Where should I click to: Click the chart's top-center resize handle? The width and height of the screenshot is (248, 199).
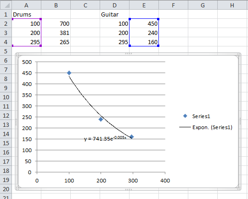128,54
